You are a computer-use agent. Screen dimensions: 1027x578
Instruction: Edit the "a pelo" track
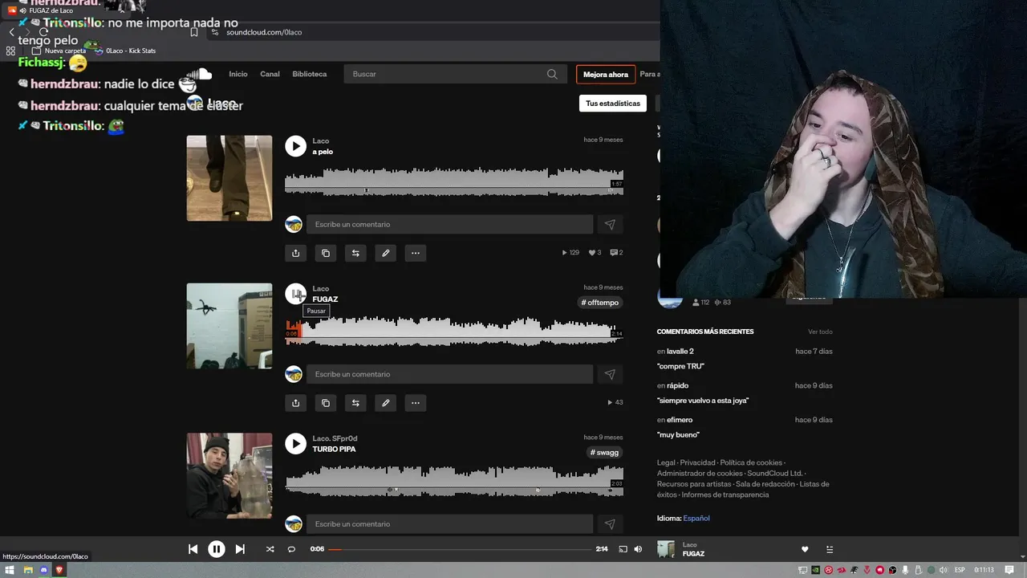pos(386,253)
